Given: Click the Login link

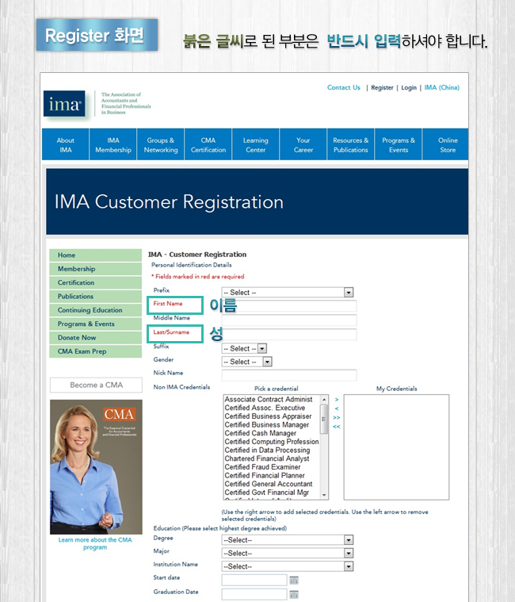Looking at the screenshot, I should [x=409, y=87].
